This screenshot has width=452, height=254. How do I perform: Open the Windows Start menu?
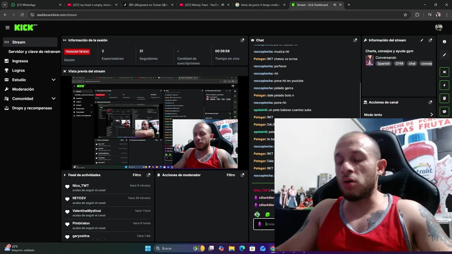click(x=148, y=248)
